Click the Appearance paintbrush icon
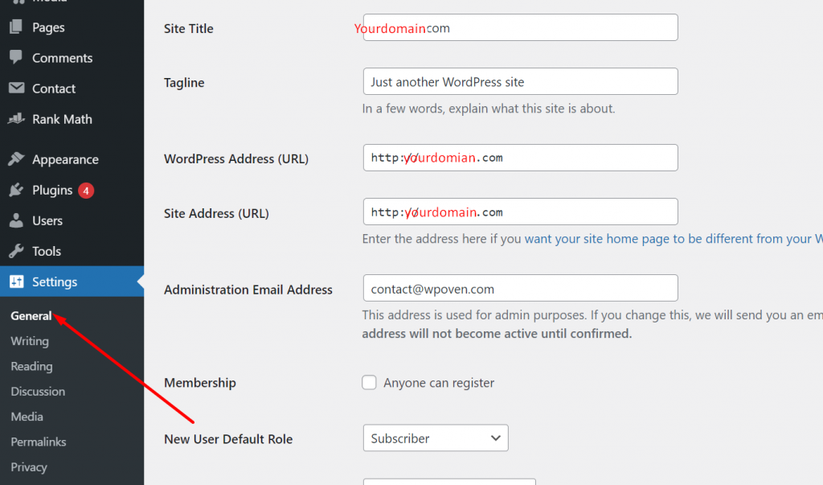The width and height of the screenshot is (823, 485). (x=15, y=159)
